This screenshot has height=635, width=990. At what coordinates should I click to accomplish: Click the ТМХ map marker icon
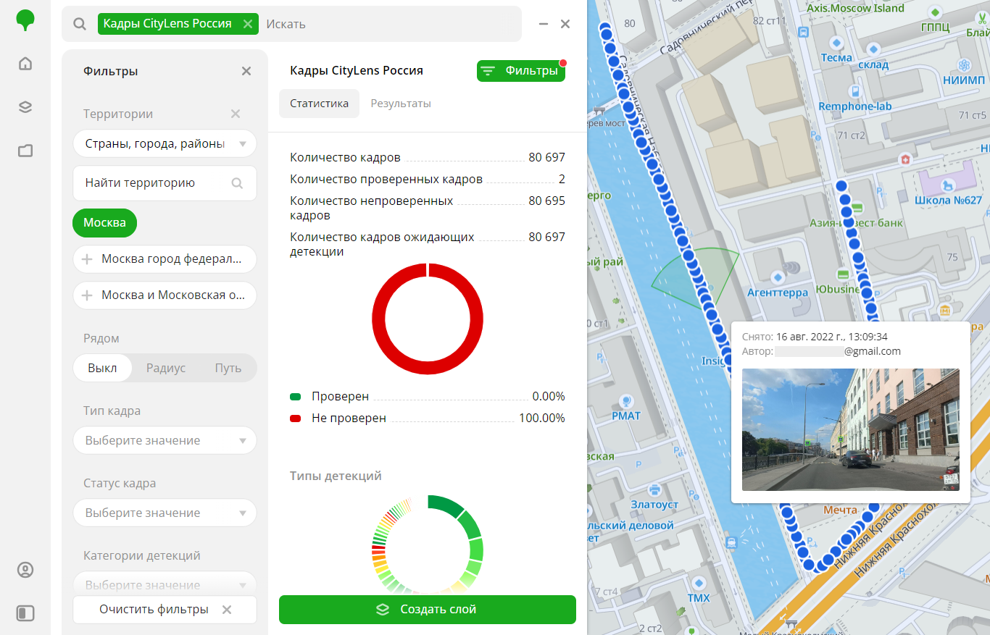click(x=699, y=583)
